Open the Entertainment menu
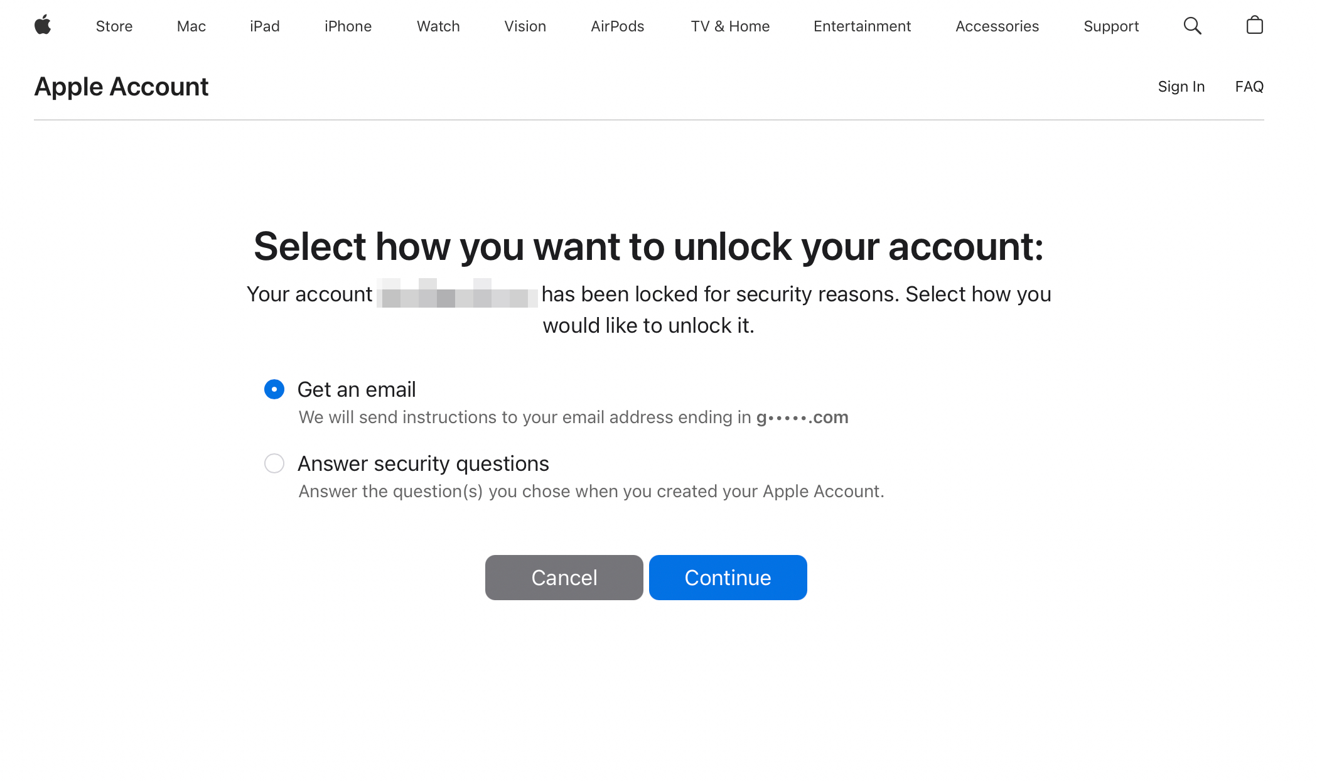The width and height of the screenshot is (1317, 781). click(x=862, y=26)
